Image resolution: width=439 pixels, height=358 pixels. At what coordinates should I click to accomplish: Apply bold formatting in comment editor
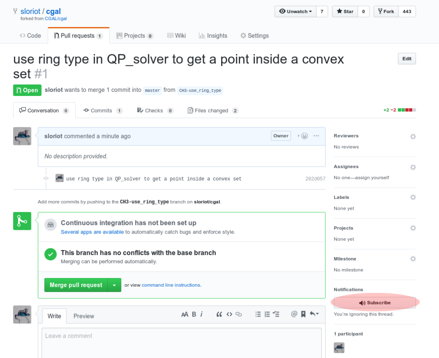pyautogui.click(x=194, y=314)
